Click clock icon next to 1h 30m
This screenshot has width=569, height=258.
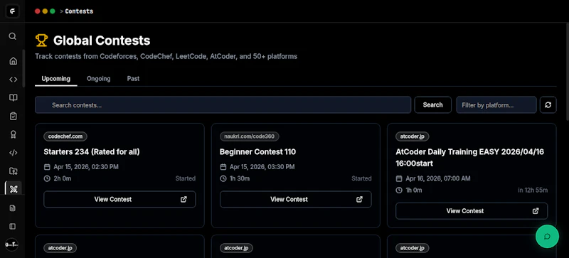(x=223, y=178)
